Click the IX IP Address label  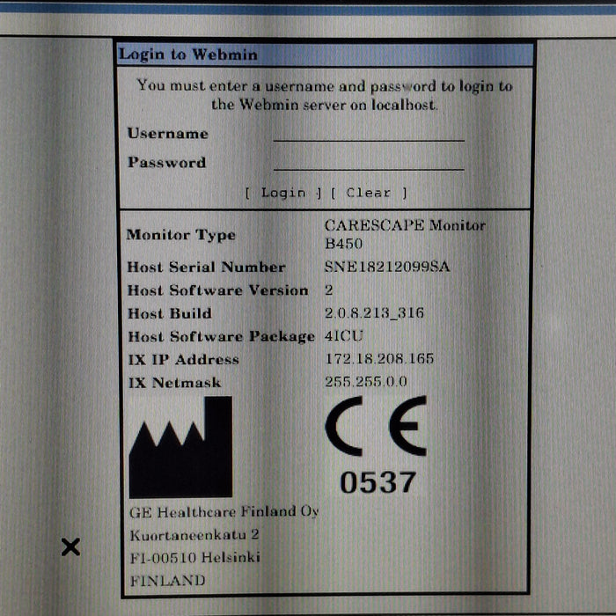[x=183, y=359]
